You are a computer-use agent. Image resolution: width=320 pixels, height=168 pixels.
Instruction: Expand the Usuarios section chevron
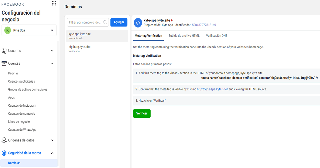click(x=52, y=51)
